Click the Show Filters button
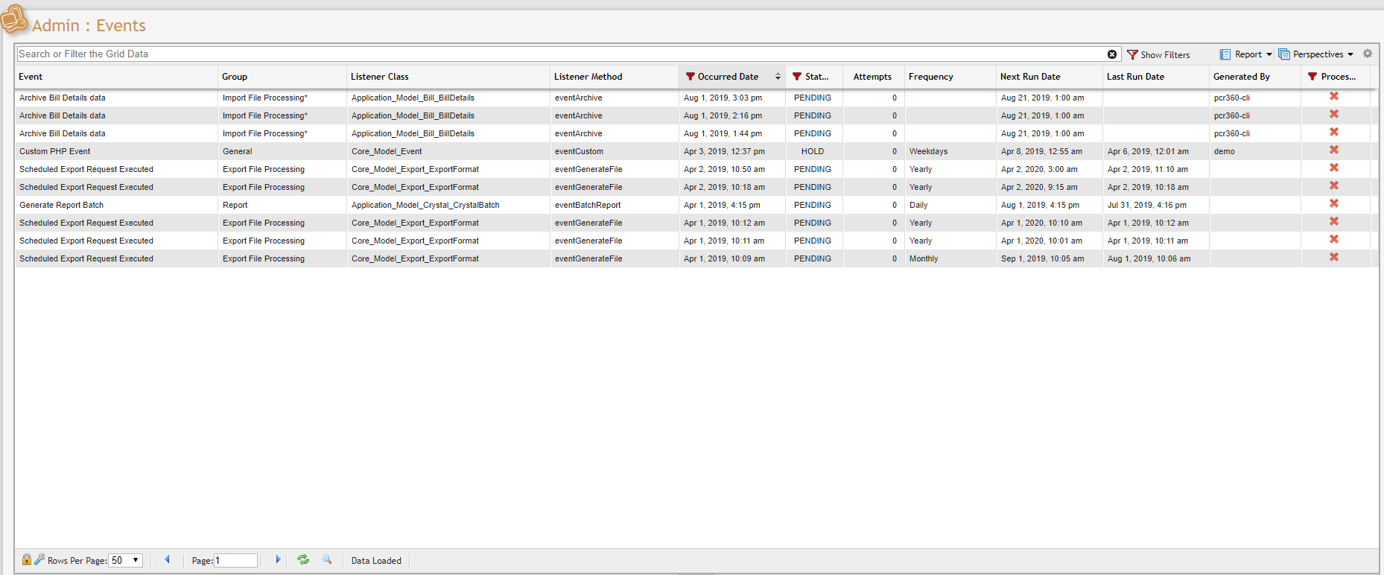 [x=1158, y=54]
